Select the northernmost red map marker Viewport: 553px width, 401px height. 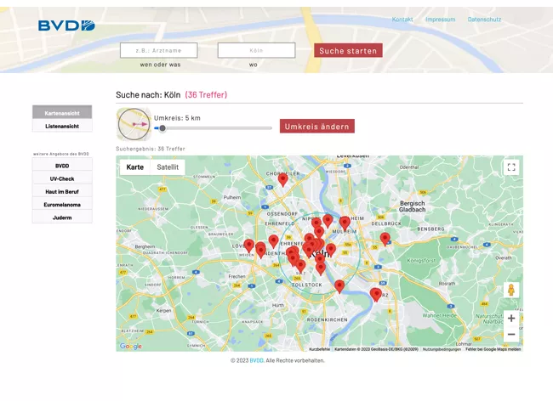(x=283, y=179)
